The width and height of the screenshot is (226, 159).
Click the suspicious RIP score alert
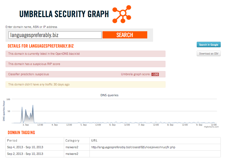pyautogui.click(x=85, y=64)
